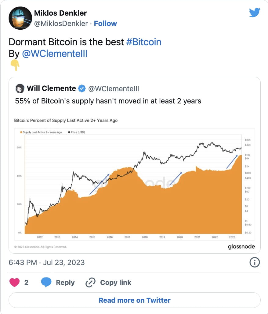Click the Copy link chain icon
Viewport: 268px width, 314px height.
tap(90, 282)
